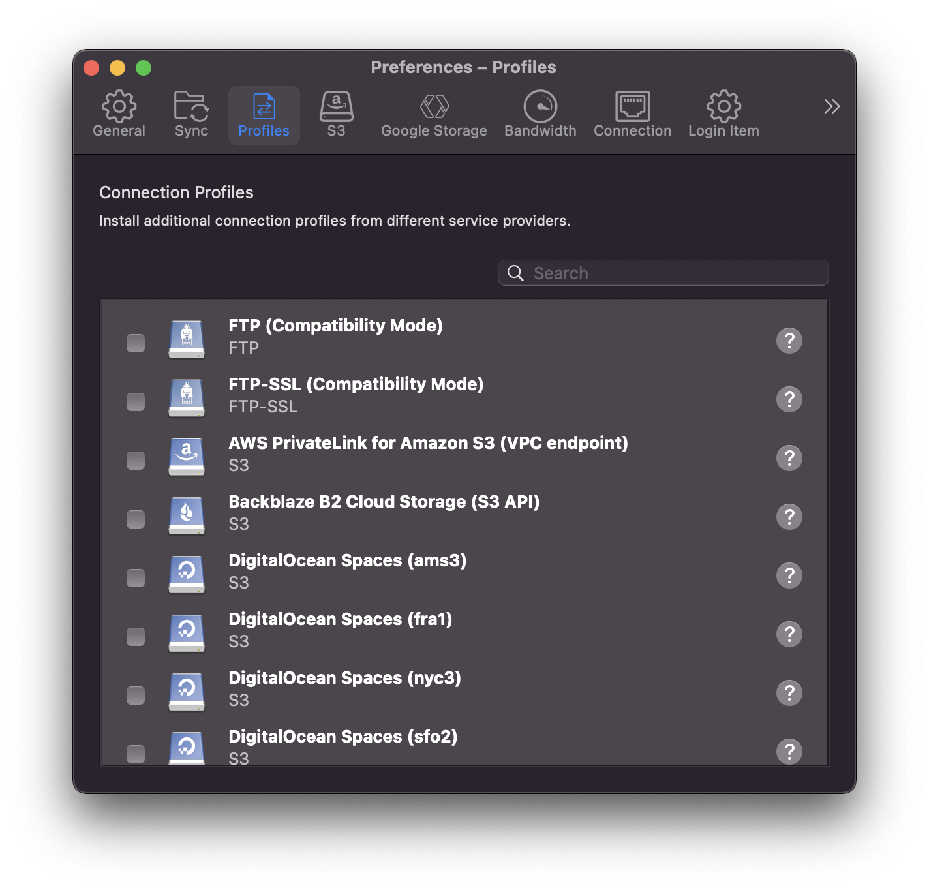Viewport: 929px width, 890px height.
Task: Open help for Backblaze B2 Cloud Storage
Action: point(789,517)
